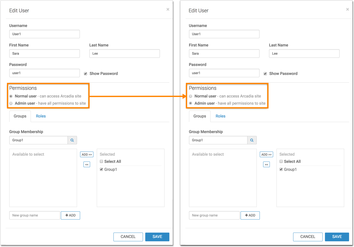Uncheck Group1 in left dialog's Selected list
The height and width of the screenshot is (247, 354).
(101, 169)
